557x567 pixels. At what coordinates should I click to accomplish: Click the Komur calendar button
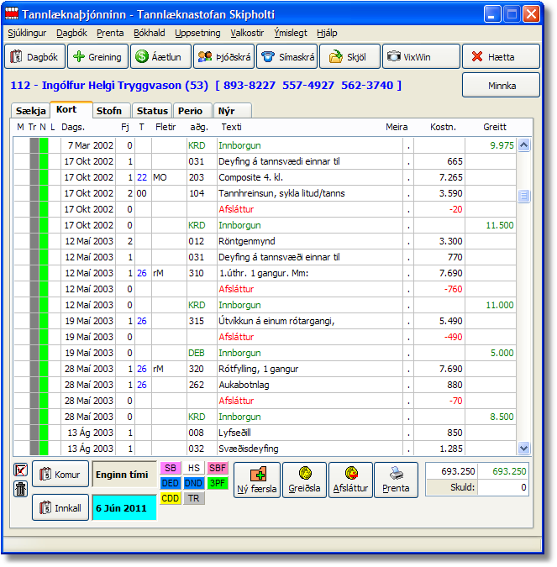[60, 474]
